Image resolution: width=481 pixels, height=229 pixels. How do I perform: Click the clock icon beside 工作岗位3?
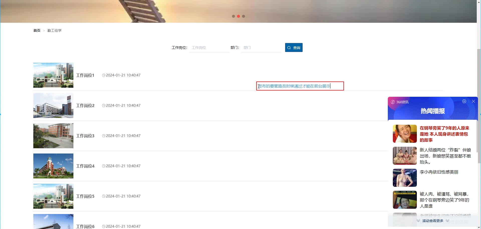pos(104,136)
